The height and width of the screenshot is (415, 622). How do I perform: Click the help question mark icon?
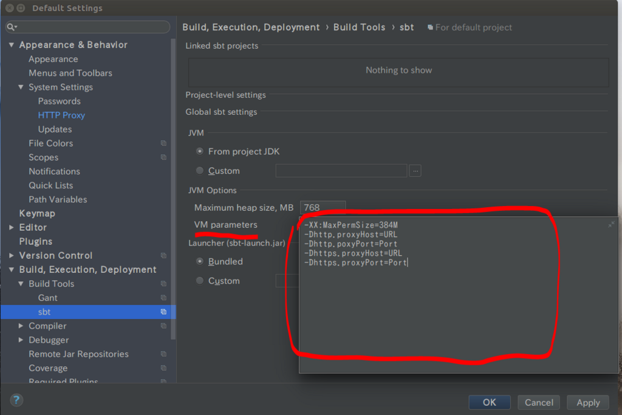point(16,400)
